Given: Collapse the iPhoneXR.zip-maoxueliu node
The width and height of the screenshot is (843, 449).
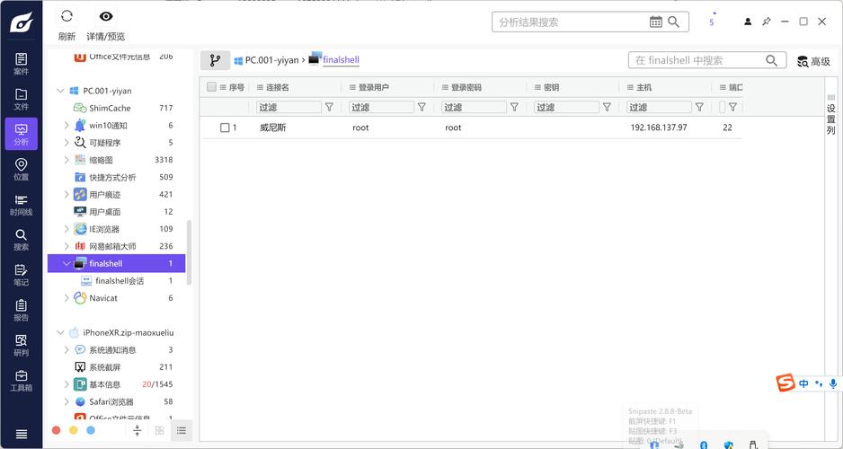Looking at the screenshot, I should pyautogui.click(x=61, y=332).
